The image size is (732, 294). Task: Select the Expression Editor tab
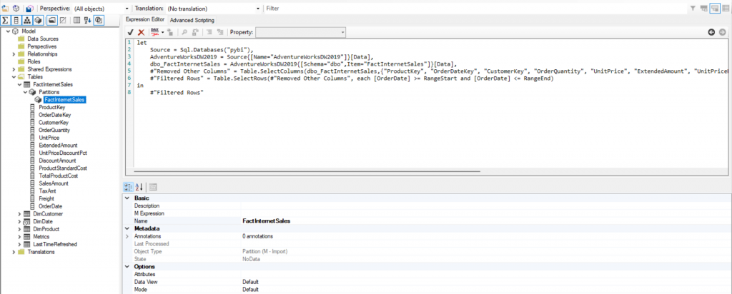[x=145, y=20]
